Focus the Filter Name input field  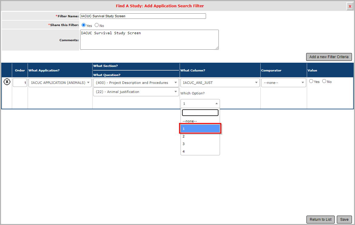(143, 16)
